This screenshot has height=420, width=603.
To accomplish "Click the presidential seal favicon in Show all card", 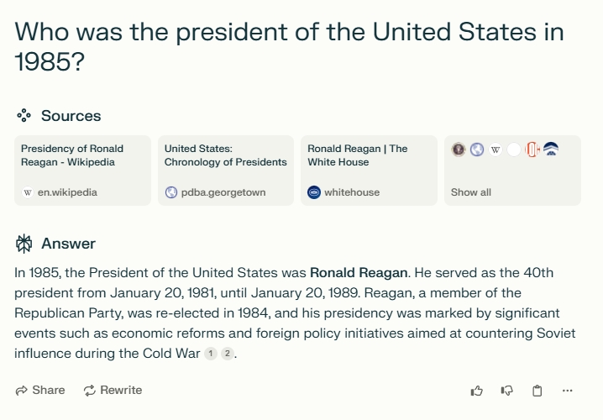I will [x=459, y=150].
